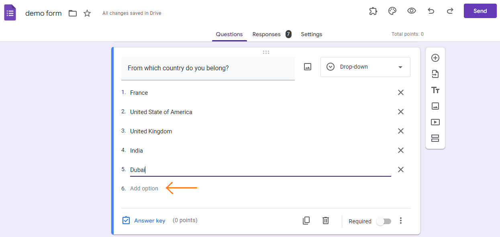Add a title and description block

click(x=435, y=90)
